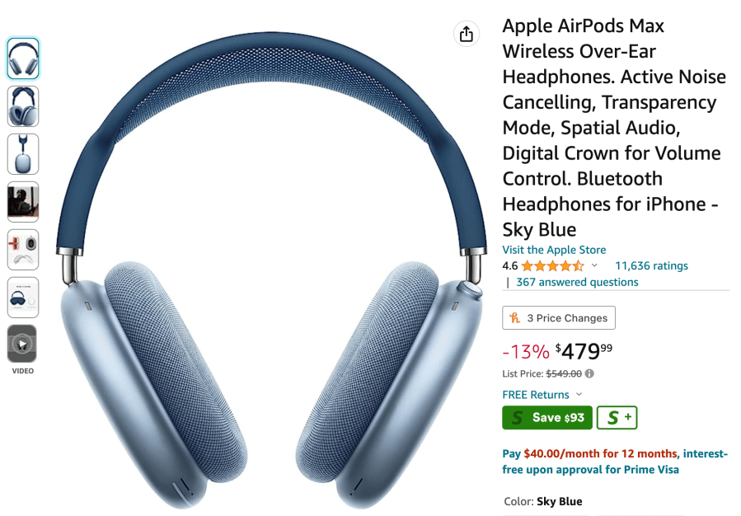Screen dimensions: 741x516
Task: Open the 3 Price Changes button
Action: click(559, 318)
